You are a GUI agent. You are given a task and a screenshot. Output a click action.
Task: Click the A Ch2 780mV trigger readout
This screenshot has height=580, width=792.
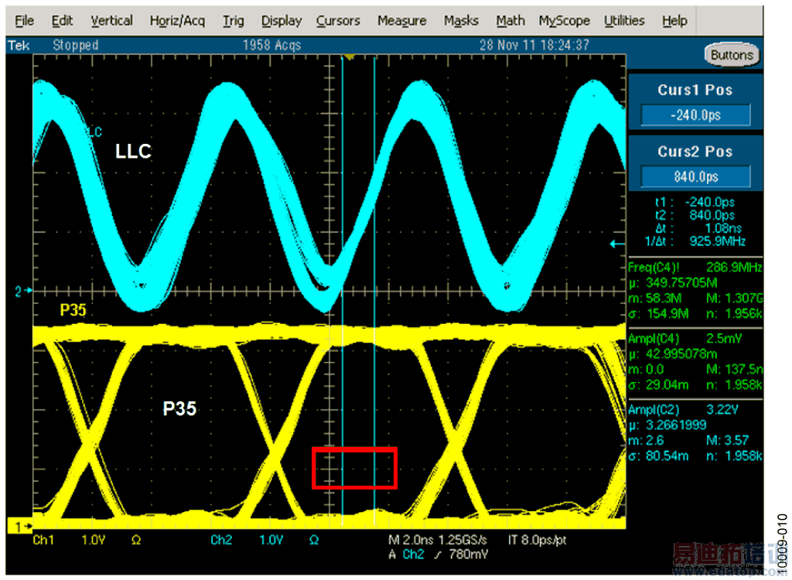pos(439,554)
